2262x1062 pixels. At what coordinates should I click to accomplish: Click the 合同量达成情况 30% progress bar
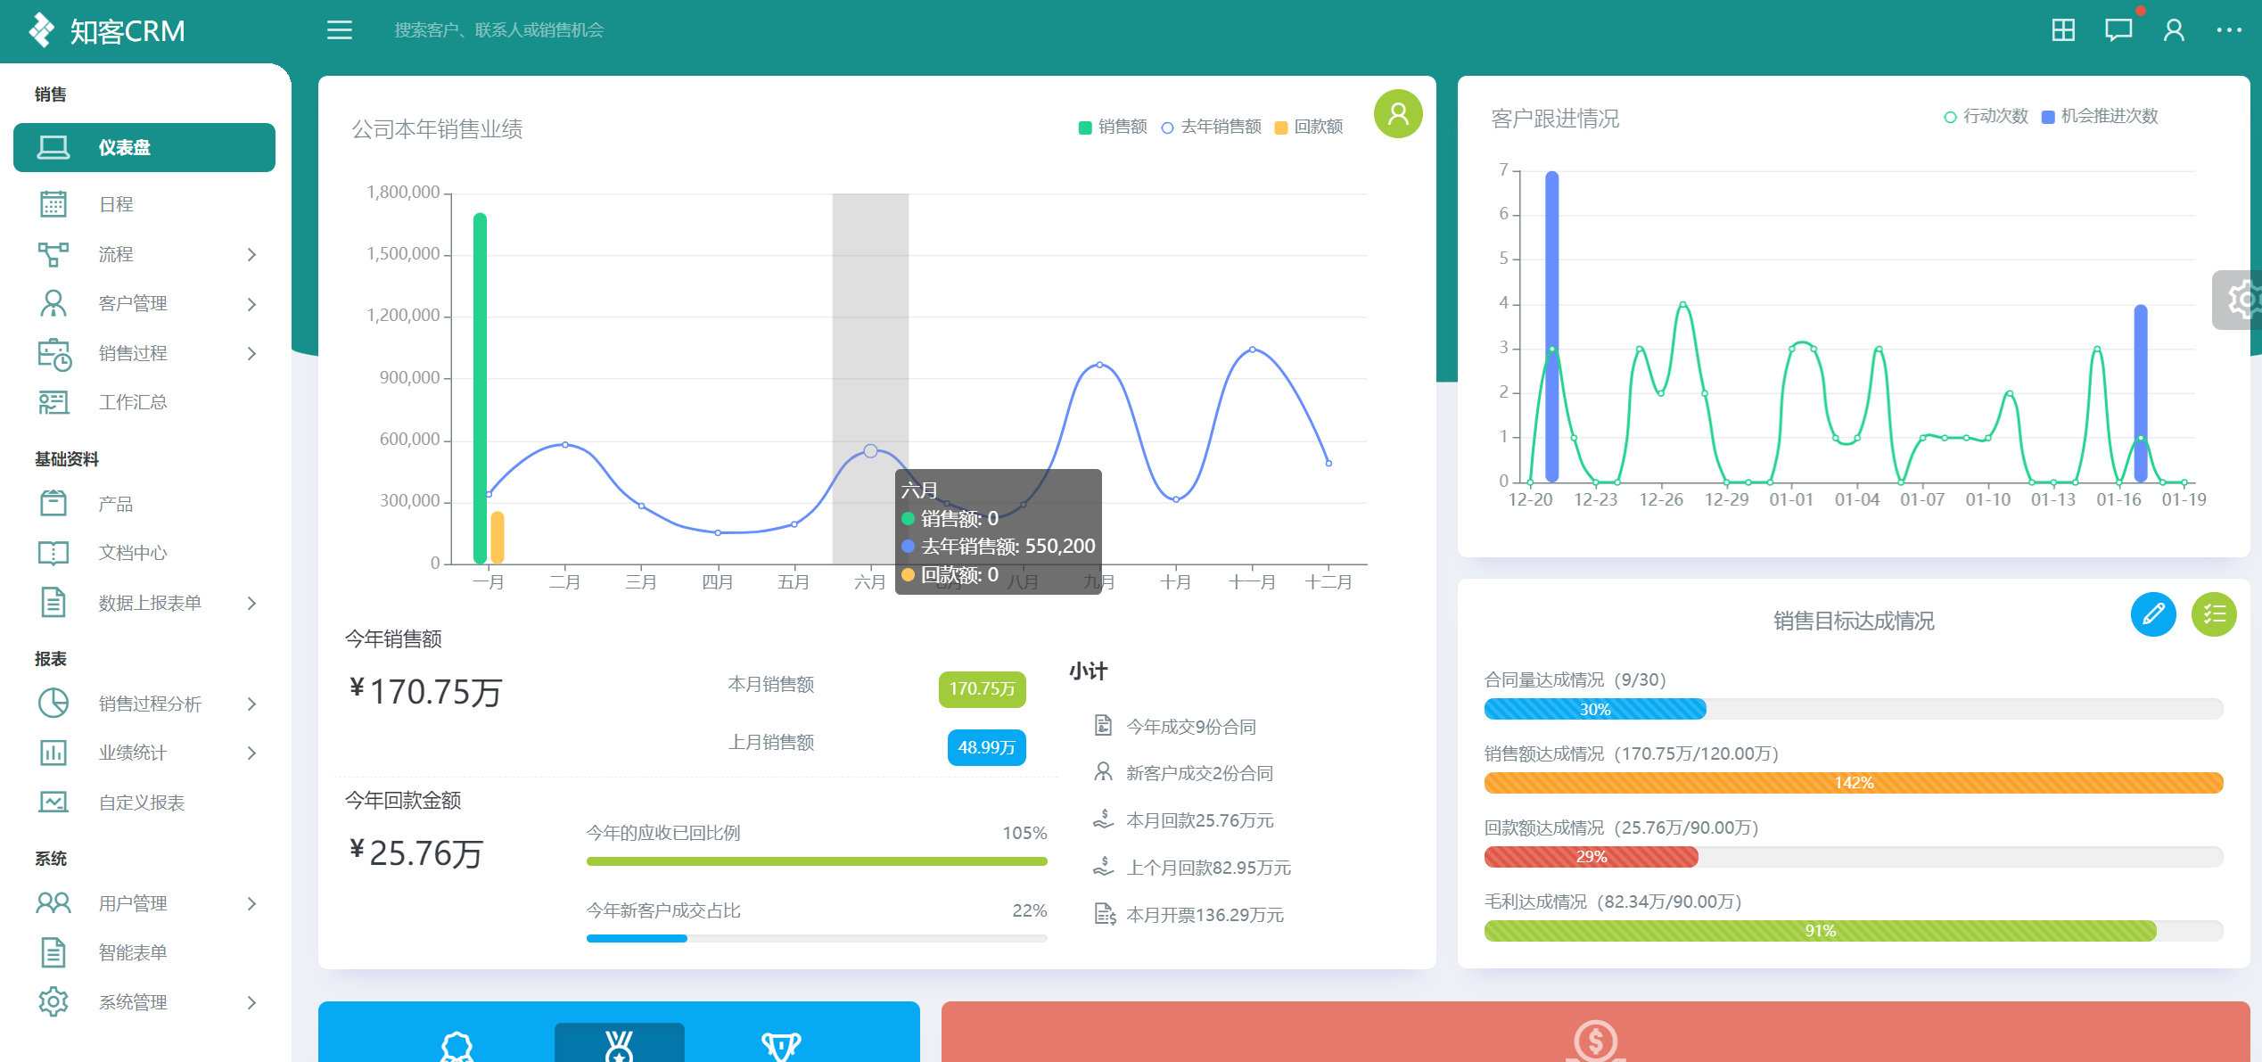click(1854, 709)
